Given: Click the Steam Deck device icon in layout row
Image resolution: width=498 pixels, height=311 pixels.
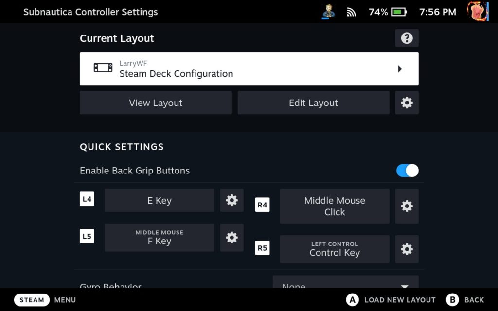Looking at the screenshot, I should coord(103,68).
